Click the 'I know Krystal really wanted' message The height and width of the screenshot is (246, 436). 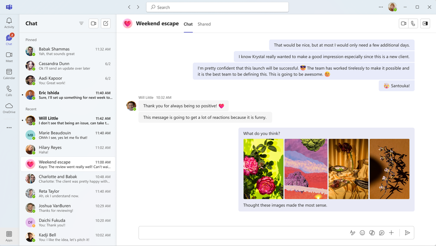tap(324, 56)
